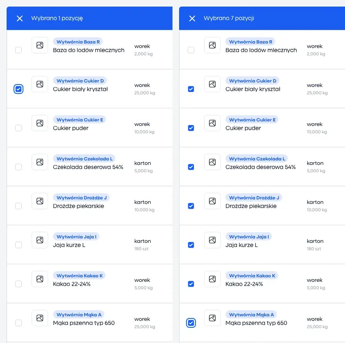Uncheck Kakao 22-24% in right panel
The image size is (345, 343).
191,284
